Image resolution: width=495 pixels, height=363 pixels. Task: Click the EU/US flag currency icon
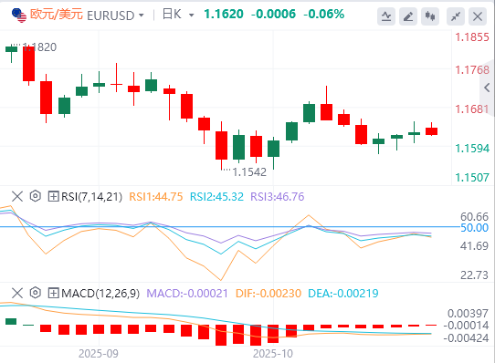pyautogui.click(x=19, y=16)
